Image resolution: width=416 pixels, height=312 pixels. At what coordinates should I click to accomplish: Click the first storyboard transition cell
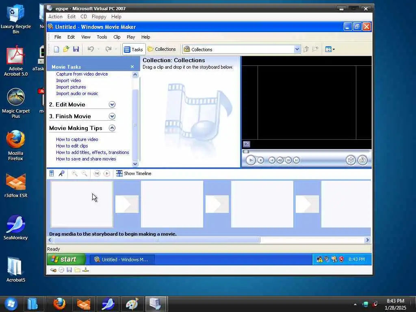[x=127, y=204]
